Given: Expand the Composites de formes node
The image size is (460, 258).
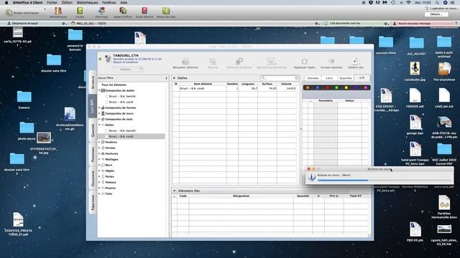Looking at the screenshot, I should coord(99,108).
